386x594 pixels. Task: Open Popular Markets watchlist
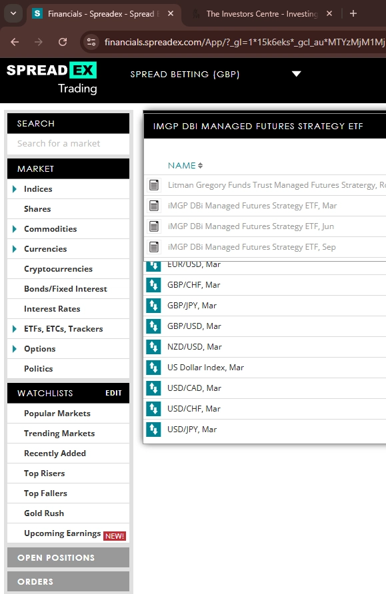click(68, 414)
